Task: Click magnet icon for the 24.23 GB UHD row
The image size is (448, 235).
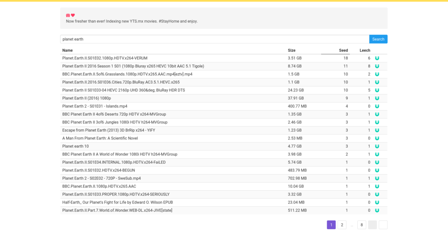Action: pos(377,90)
